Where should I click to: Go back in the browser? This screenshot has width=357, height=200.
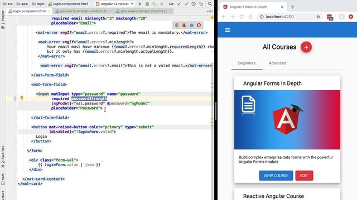(224, 17)
